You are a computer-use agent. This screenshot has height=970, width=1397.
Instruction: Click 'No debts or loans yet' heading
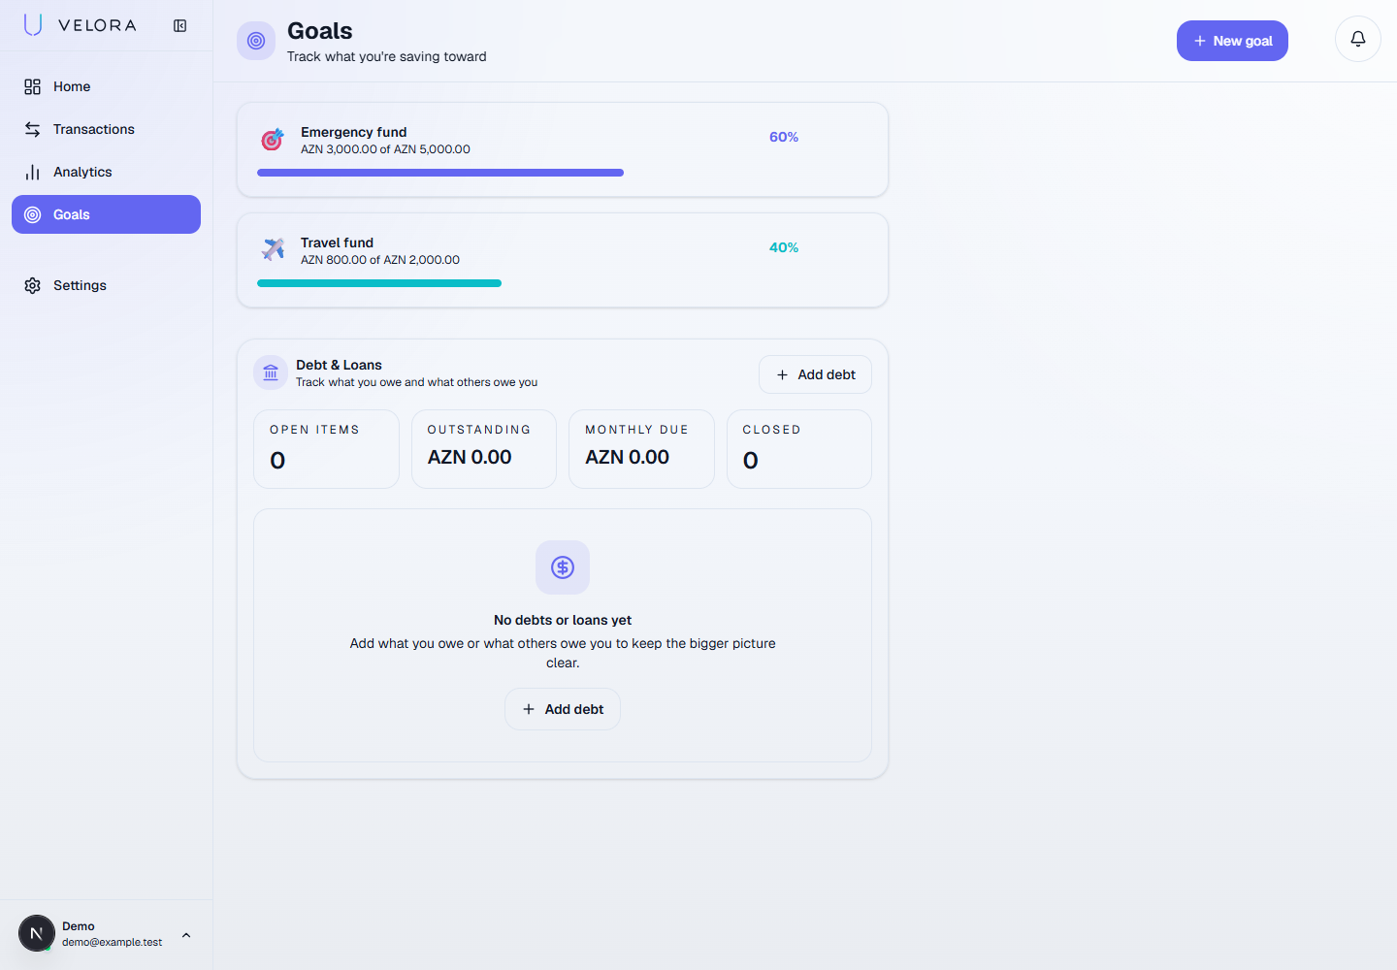click(x=563, y=620)
